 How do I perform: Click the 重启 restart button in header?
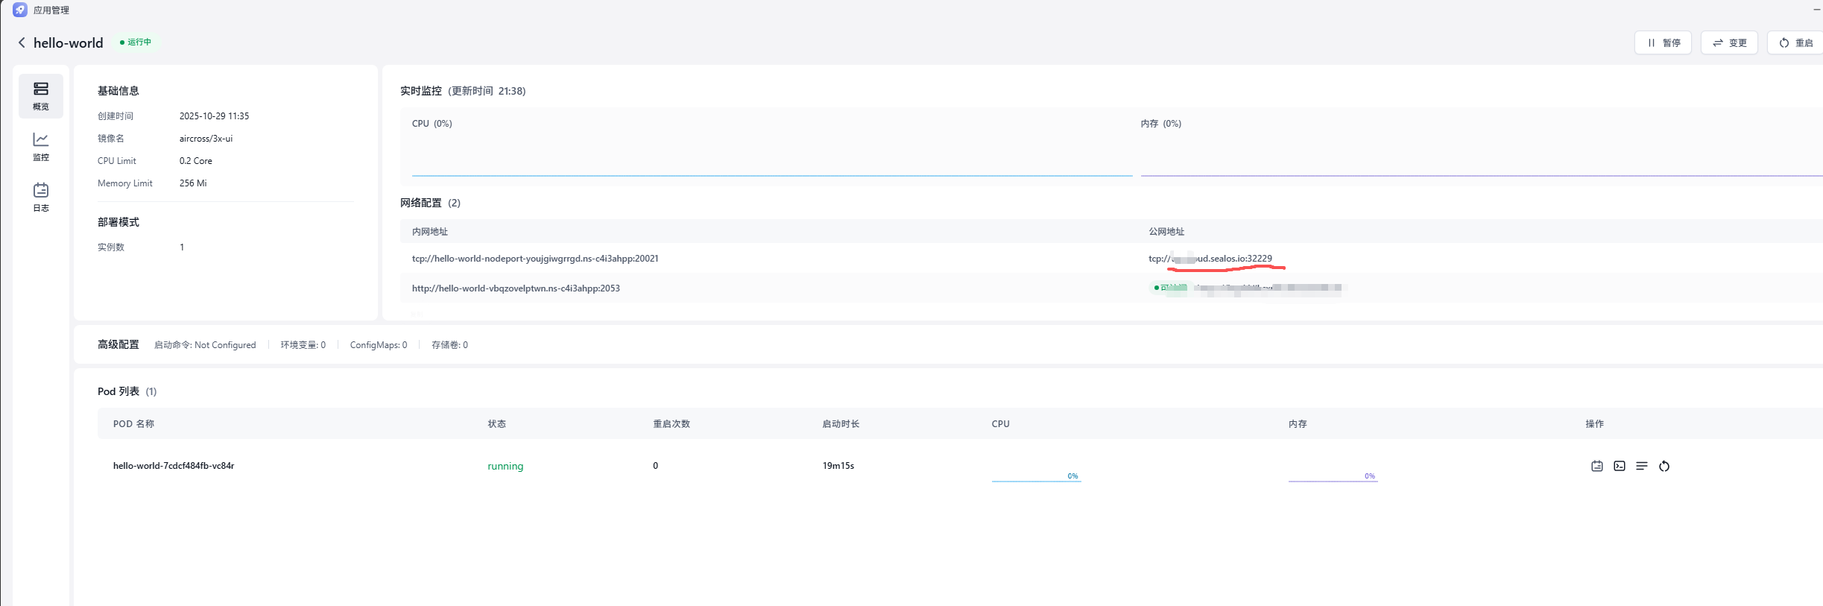[x=1795, y=42]
